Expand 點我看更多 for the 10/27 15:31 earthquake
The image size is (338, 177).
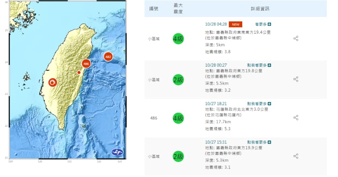pyautogui.click(x=259, y=142)
